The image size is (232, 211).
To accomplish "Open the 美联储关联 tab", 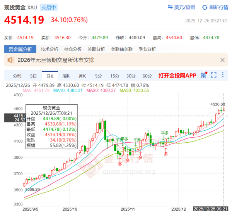I will click(x=122, y=49).
